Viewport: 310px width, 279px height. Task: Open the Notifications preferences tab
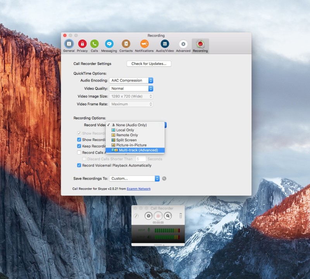click(x=144, y=46)
